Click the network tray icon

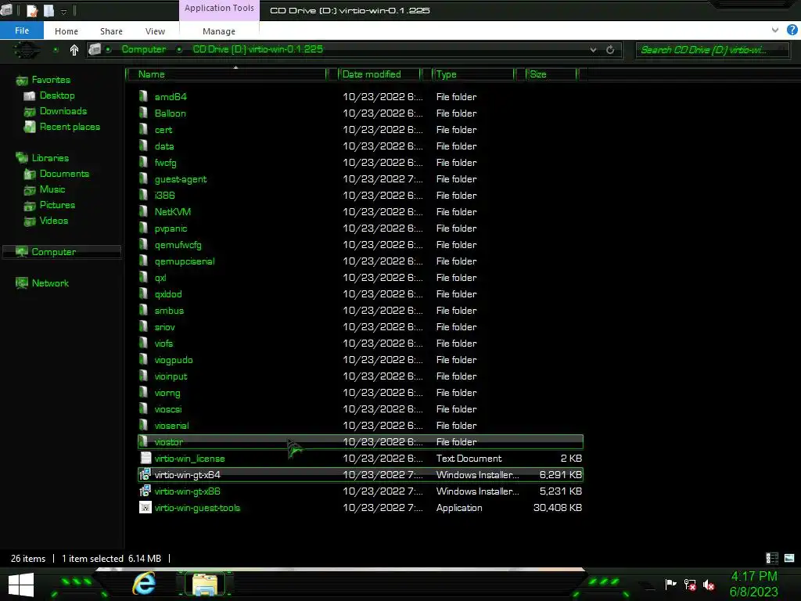(690, 585)
